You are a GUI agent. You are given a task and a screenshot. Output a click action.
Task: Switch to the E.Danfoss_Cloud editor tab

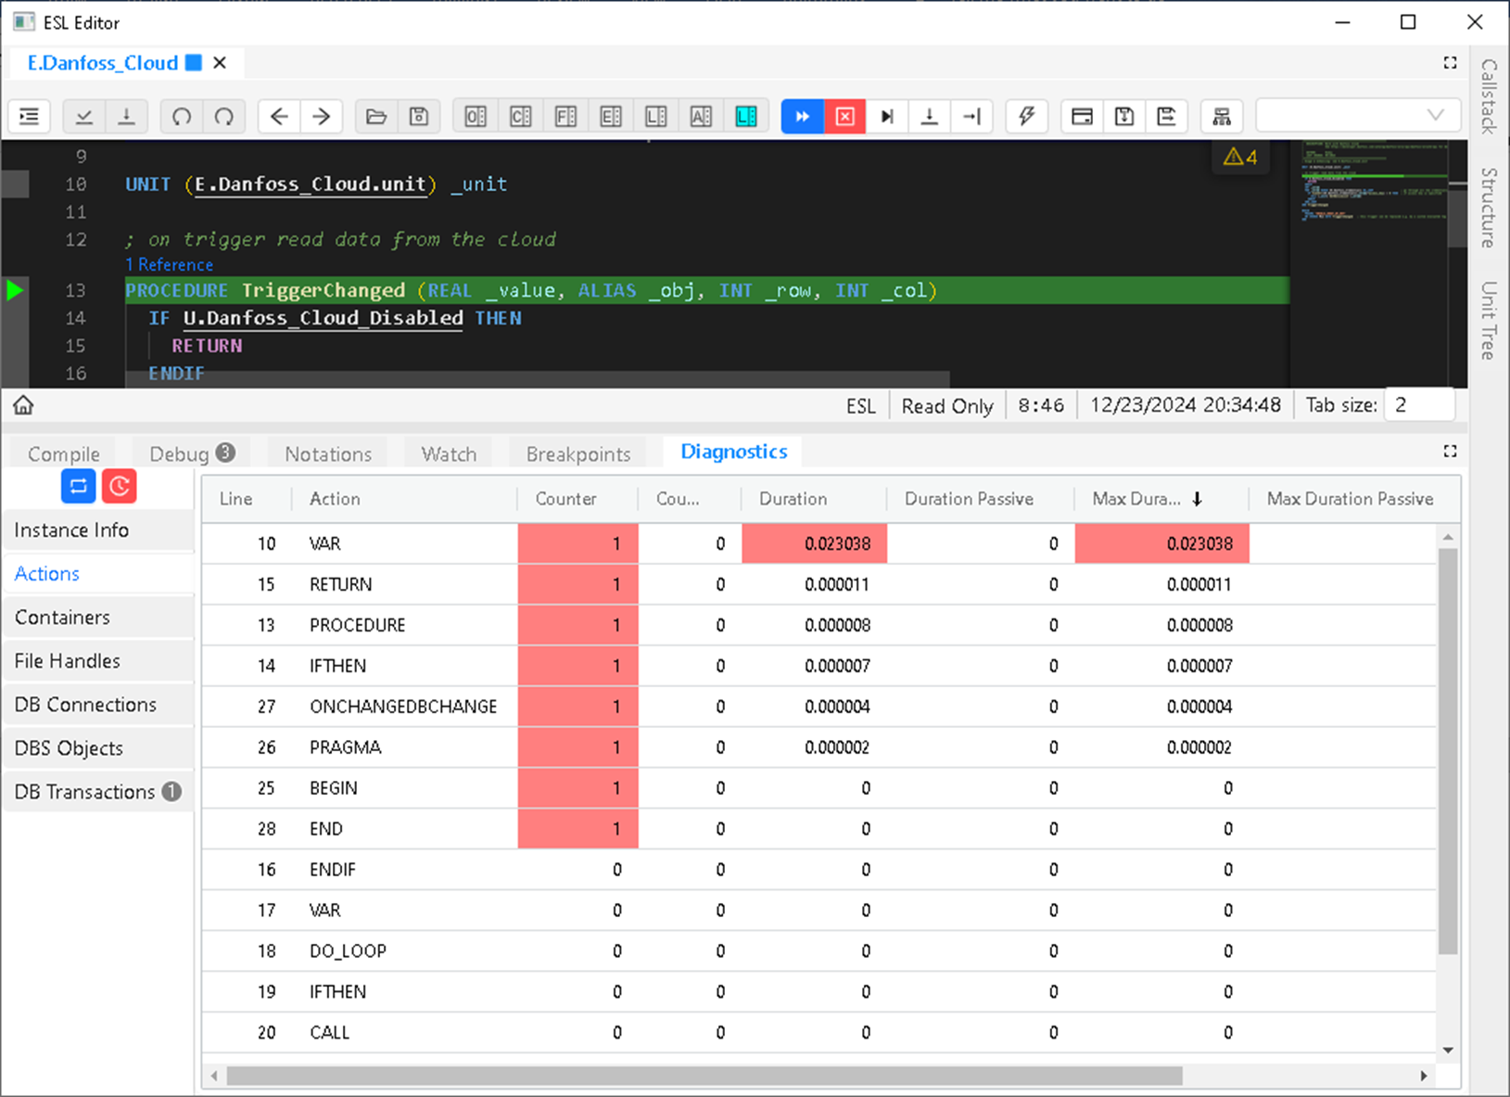pos(103,63)
